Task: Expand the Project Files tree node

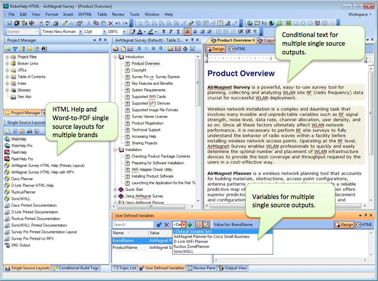Action: (7, 57)
